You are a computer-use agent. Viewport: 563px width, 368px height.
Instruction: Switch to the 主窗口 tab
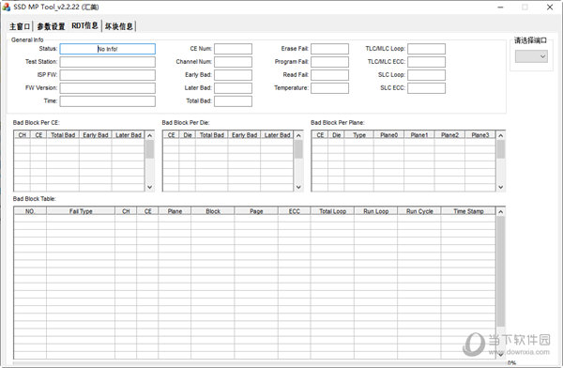pyautogui.click(x=20, y=26)
